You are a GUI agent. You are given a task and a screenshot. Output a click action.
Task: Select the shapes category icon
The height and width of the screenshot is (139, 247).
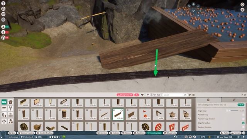click(x=10, y=121)
